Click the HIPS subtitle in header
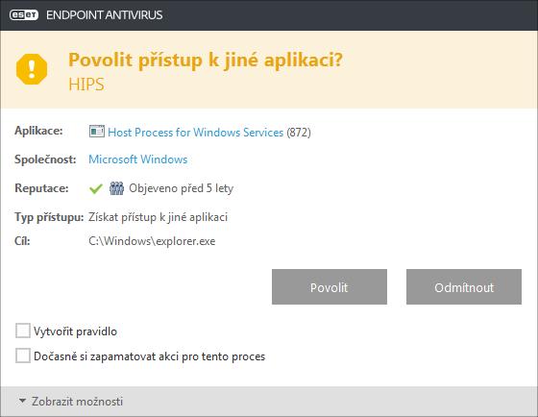This screenshot has width=538, height=417. pyautogui.click(x=86, y=85)
